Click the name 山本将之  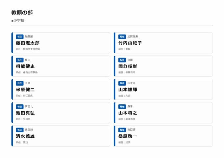coord(128,113)
